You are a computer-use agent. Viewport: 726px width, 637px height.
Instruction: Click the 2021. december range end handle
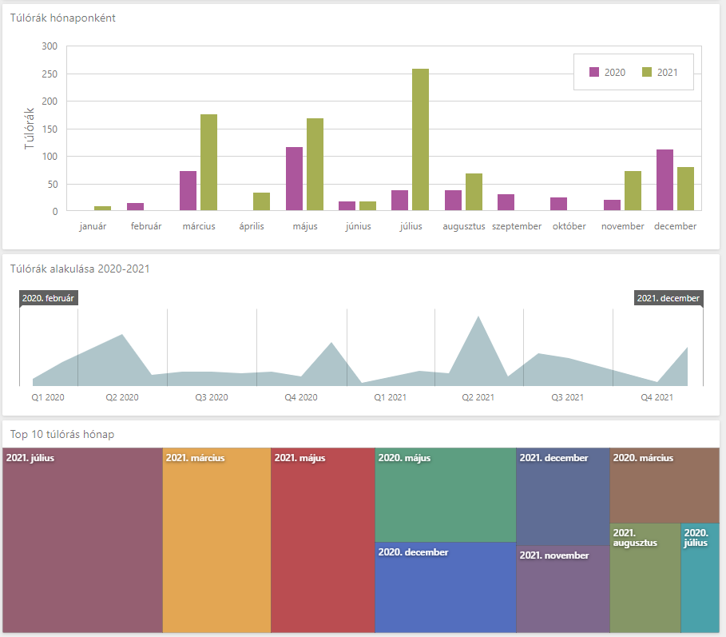pyautogui.click(x=668, y=298)
